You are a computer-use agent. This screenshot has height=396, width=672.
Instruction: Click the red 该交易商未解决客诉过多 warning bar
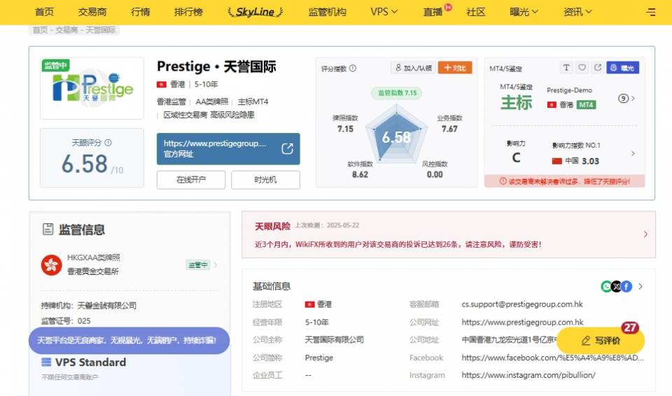pos(564,181)
